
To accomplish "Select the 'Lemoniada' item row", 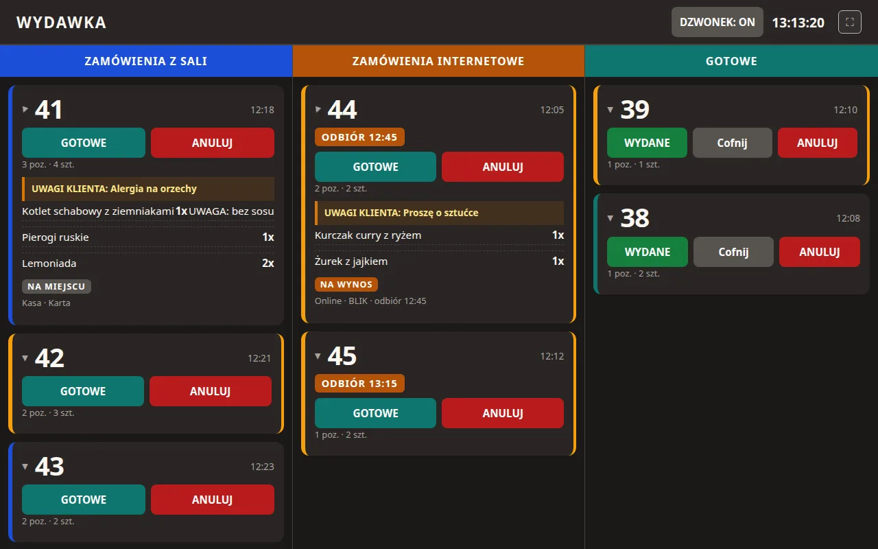I will coord(148,263).
